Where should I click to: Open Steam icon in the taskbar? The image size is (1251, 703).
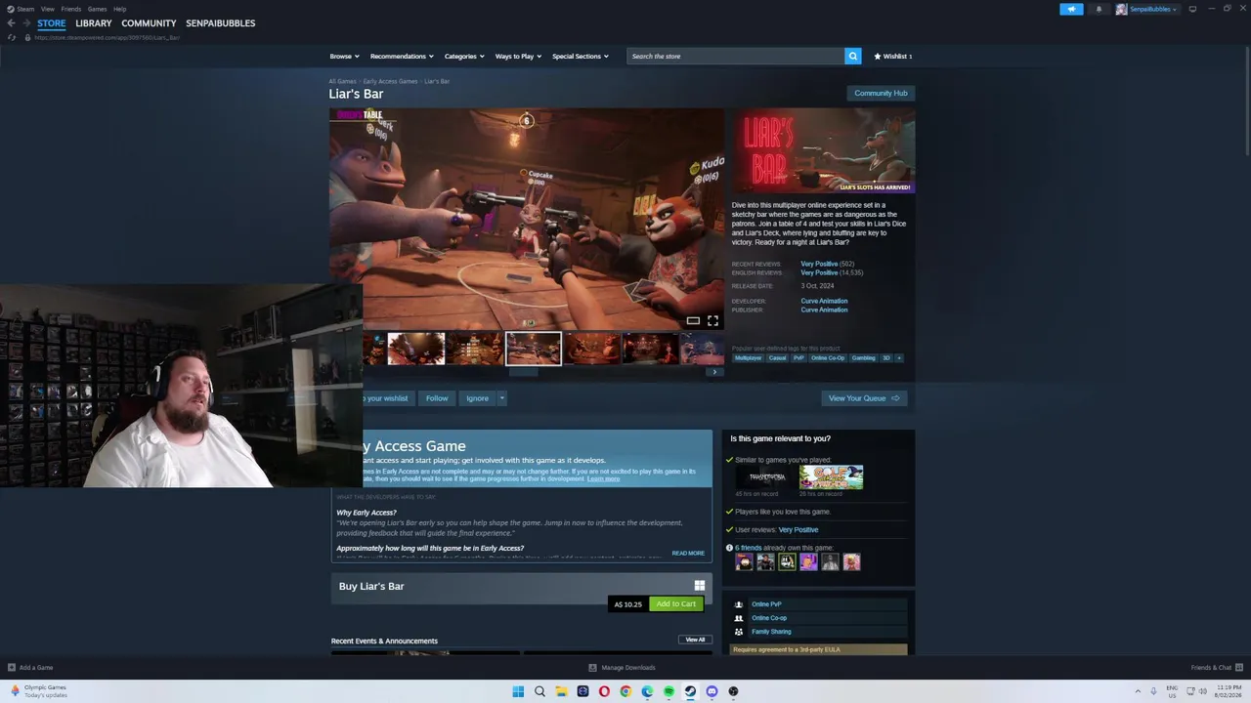690,691
